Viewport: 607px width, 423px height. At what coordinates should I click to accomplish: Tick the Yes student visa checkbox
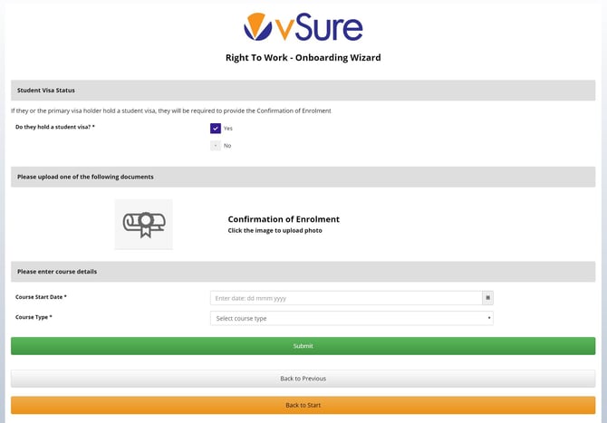[x=215, y=129]
